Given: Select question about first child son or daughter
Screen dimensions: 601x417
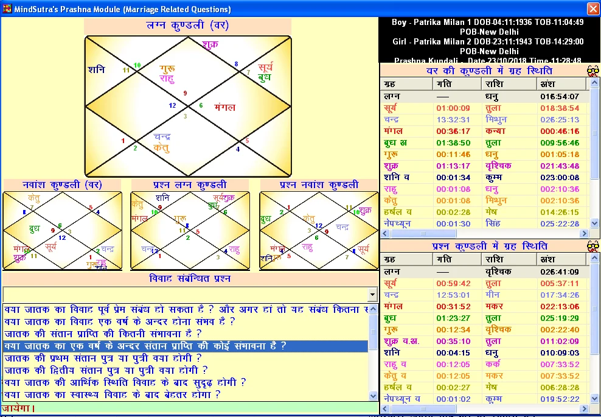Looking at the screenshot, I should (x=186, y=359).
